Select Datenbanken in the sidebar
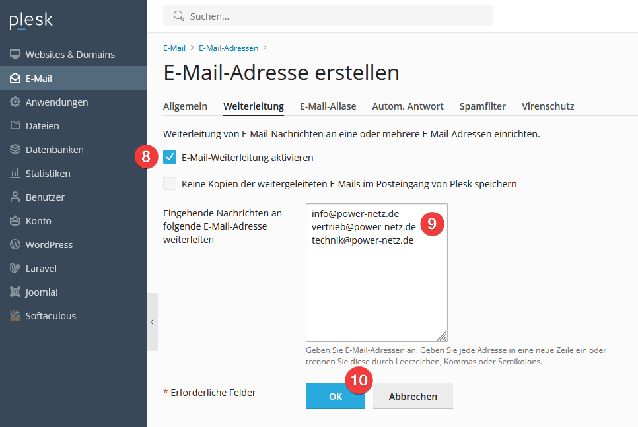The height and width of the screenshot is (427, 638). coord(55,149)
